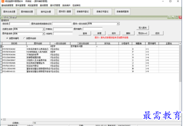This screenshot has height=126, width=184.
Task: Open 读者借阅查询 from the toolbar
Action: coord(122,11)
